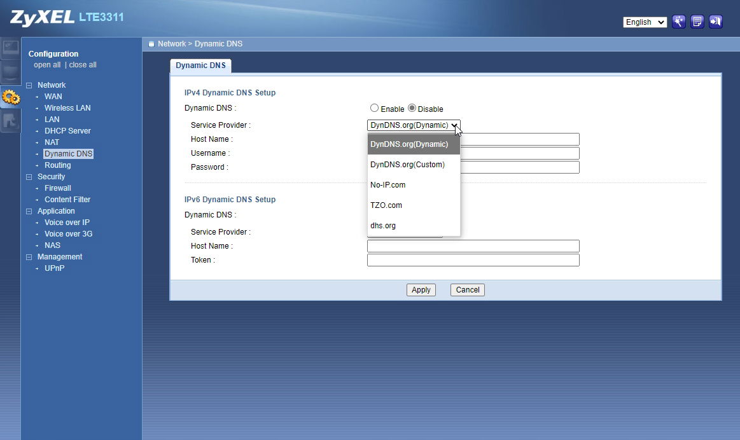Screen dimensions: 740x440
Task: Click the IPv6 Token input field
Action: 473,260
